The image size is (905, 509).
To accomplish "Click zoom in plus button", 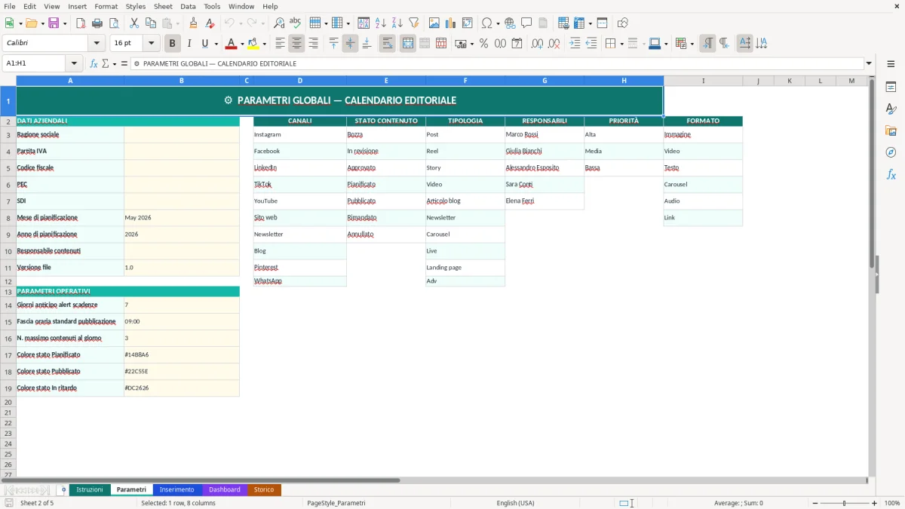I will [x=874, y=503].
